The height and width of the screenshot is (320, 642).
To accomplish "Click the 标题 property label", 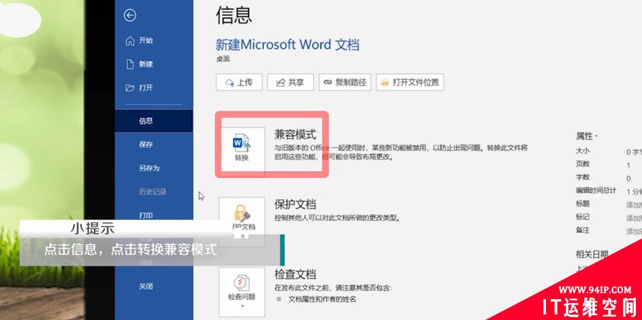I will tap(583, 204).
